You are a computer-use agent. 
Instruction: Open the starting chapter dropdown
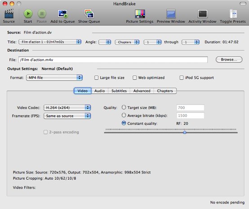[152, 42]
